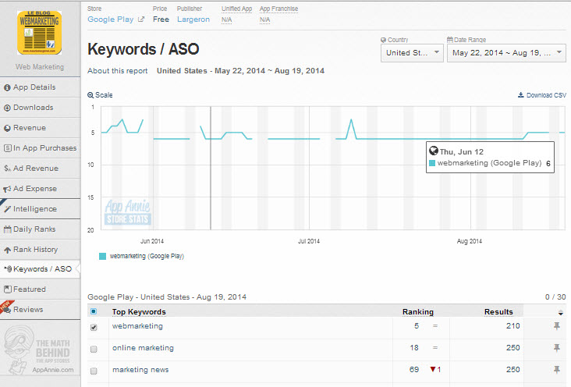The image size is (571, 387).
Task: Open the Largeron publisher link
Action: tap(193, 20)
